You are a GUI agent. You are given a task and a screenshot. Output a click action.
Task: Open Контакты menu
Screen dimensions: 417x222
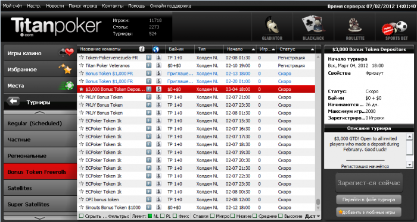(x=113, y=6)
